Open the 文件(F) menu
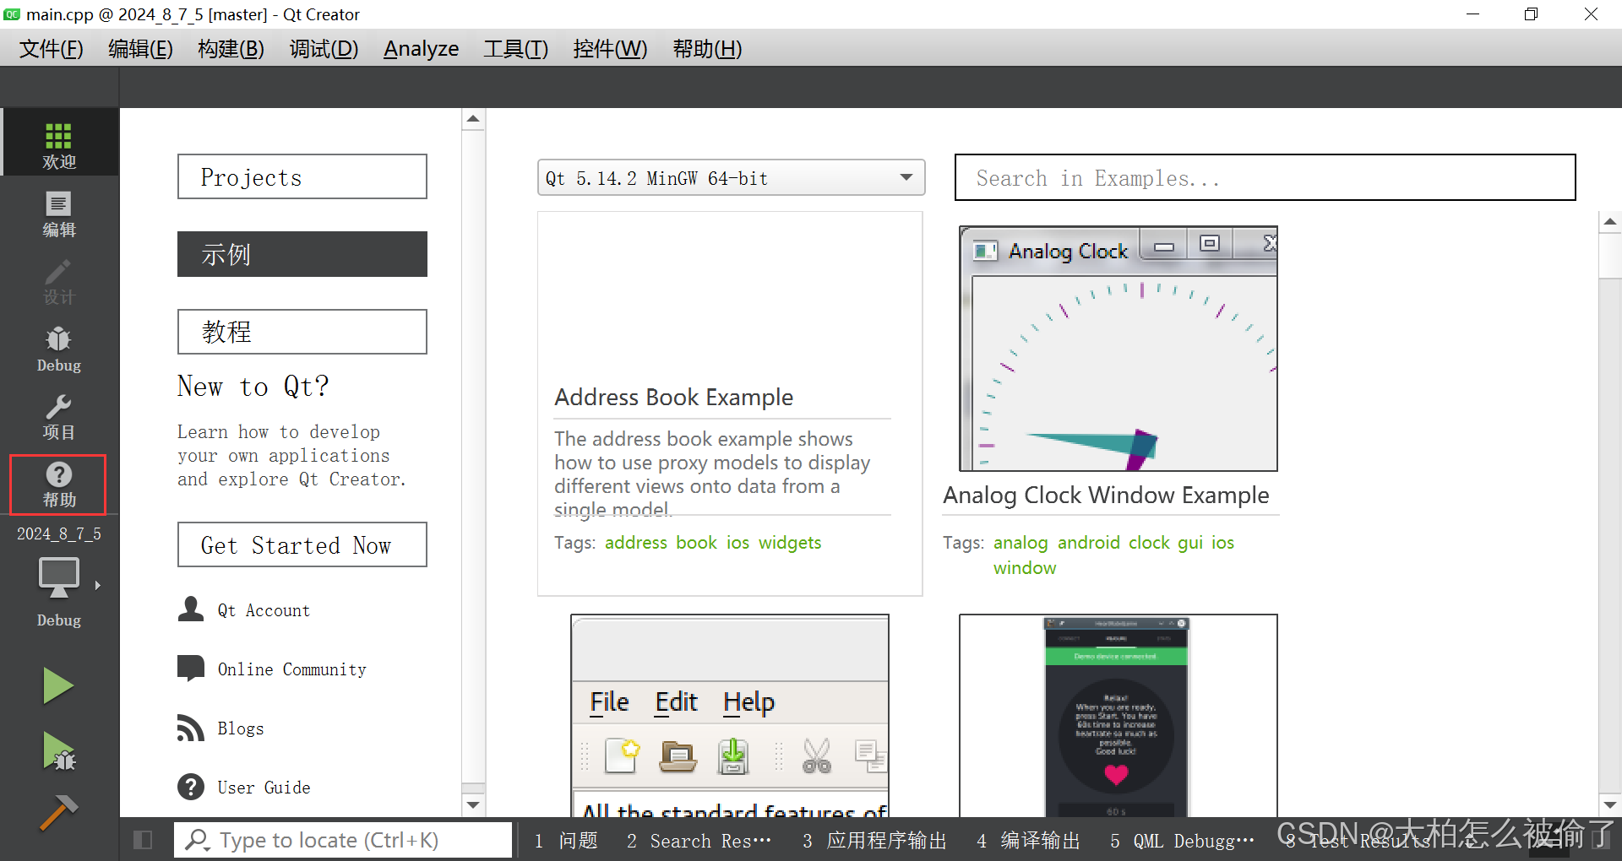The image size is (1622, 861). (51, 49)
